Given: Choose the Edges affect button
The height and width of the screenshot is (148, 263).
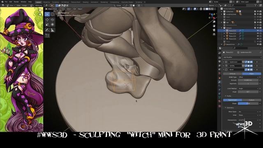Looking at the screenshot, I should [x=251, y=74].
